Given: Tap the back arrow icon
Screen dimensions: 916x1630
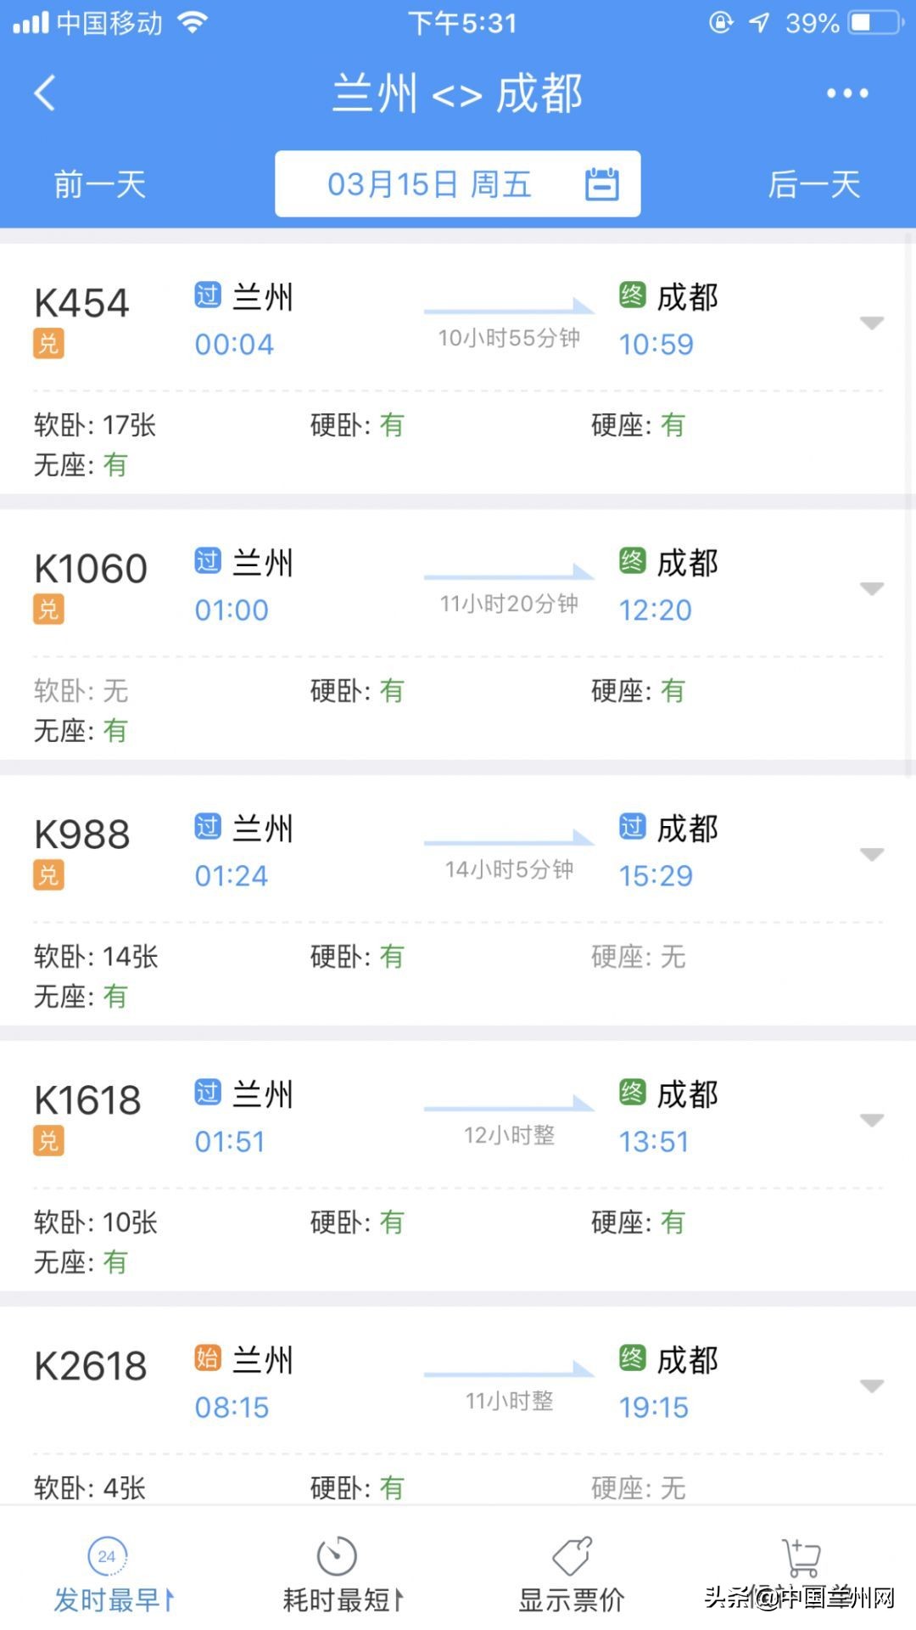Looking at the screenshot, I should click(45, 93).
